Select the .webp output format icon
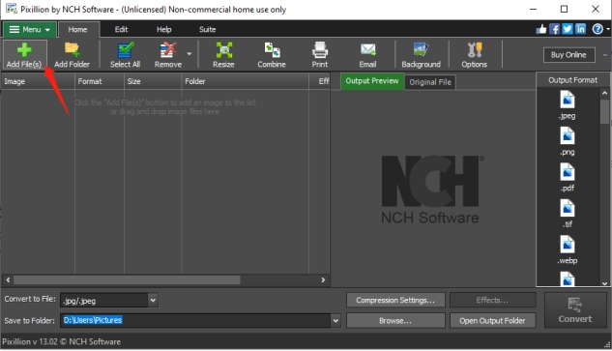 568,245
